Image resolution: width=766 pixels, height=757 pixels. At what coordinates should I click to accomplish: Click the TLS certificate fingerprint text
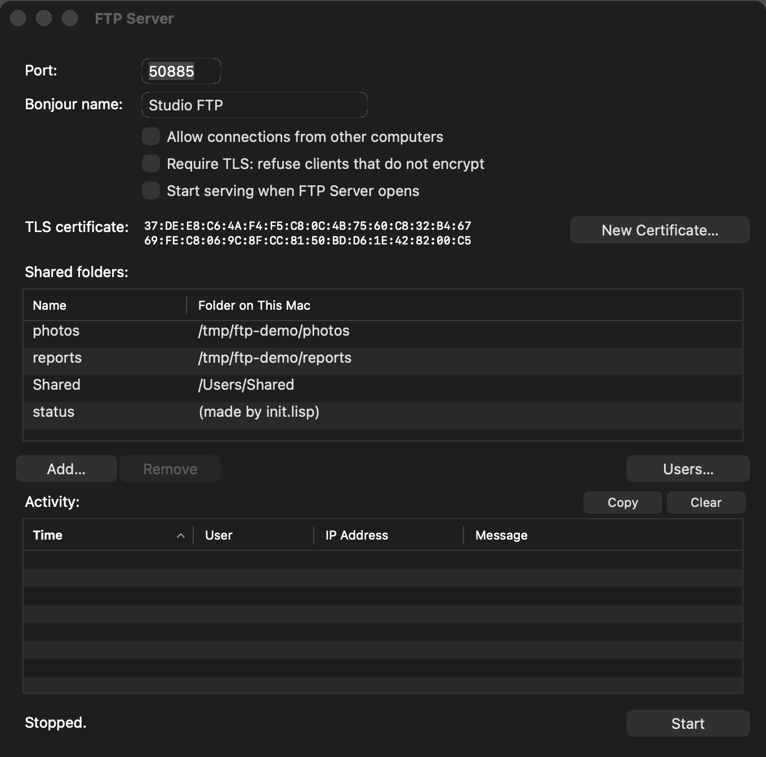(308, 233)
